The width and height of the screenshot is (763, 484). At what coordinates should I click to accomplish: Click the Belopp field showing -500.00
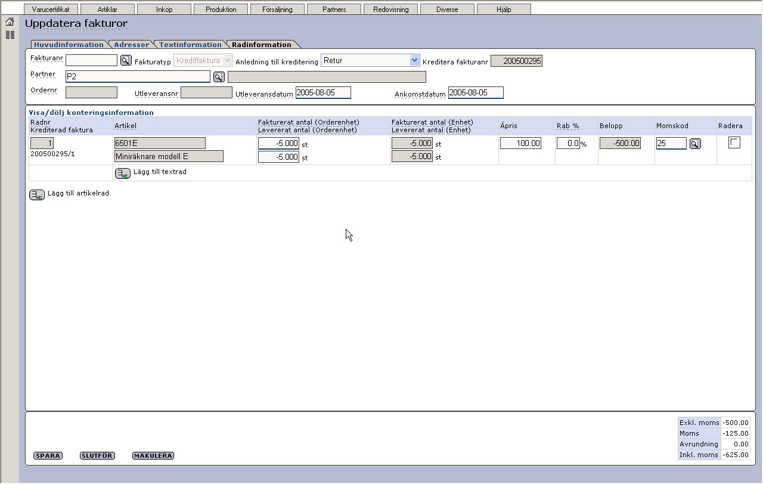(x=620, y=143)
